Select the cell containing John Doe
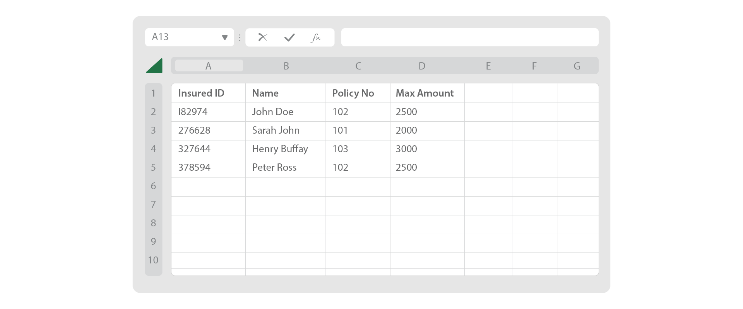743x309 pixels. [x=285, y=112]
